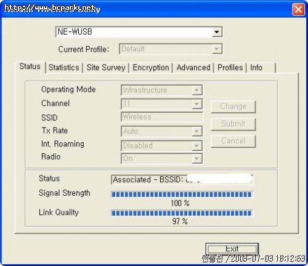Click the Link Quality progress bar
This screenshot has width=308, height=266.
182,213
